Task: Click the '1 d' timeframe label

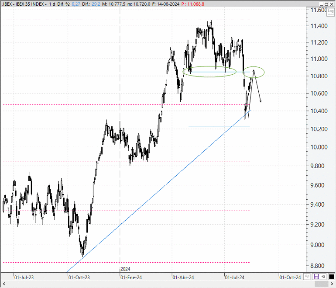Action: [x=52, y=4]
